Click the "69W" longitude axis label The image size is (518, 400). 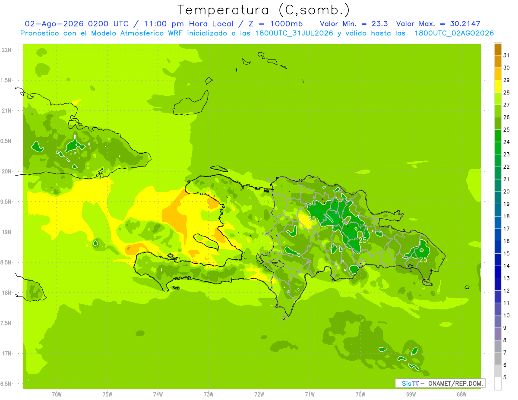pos(411,394)
